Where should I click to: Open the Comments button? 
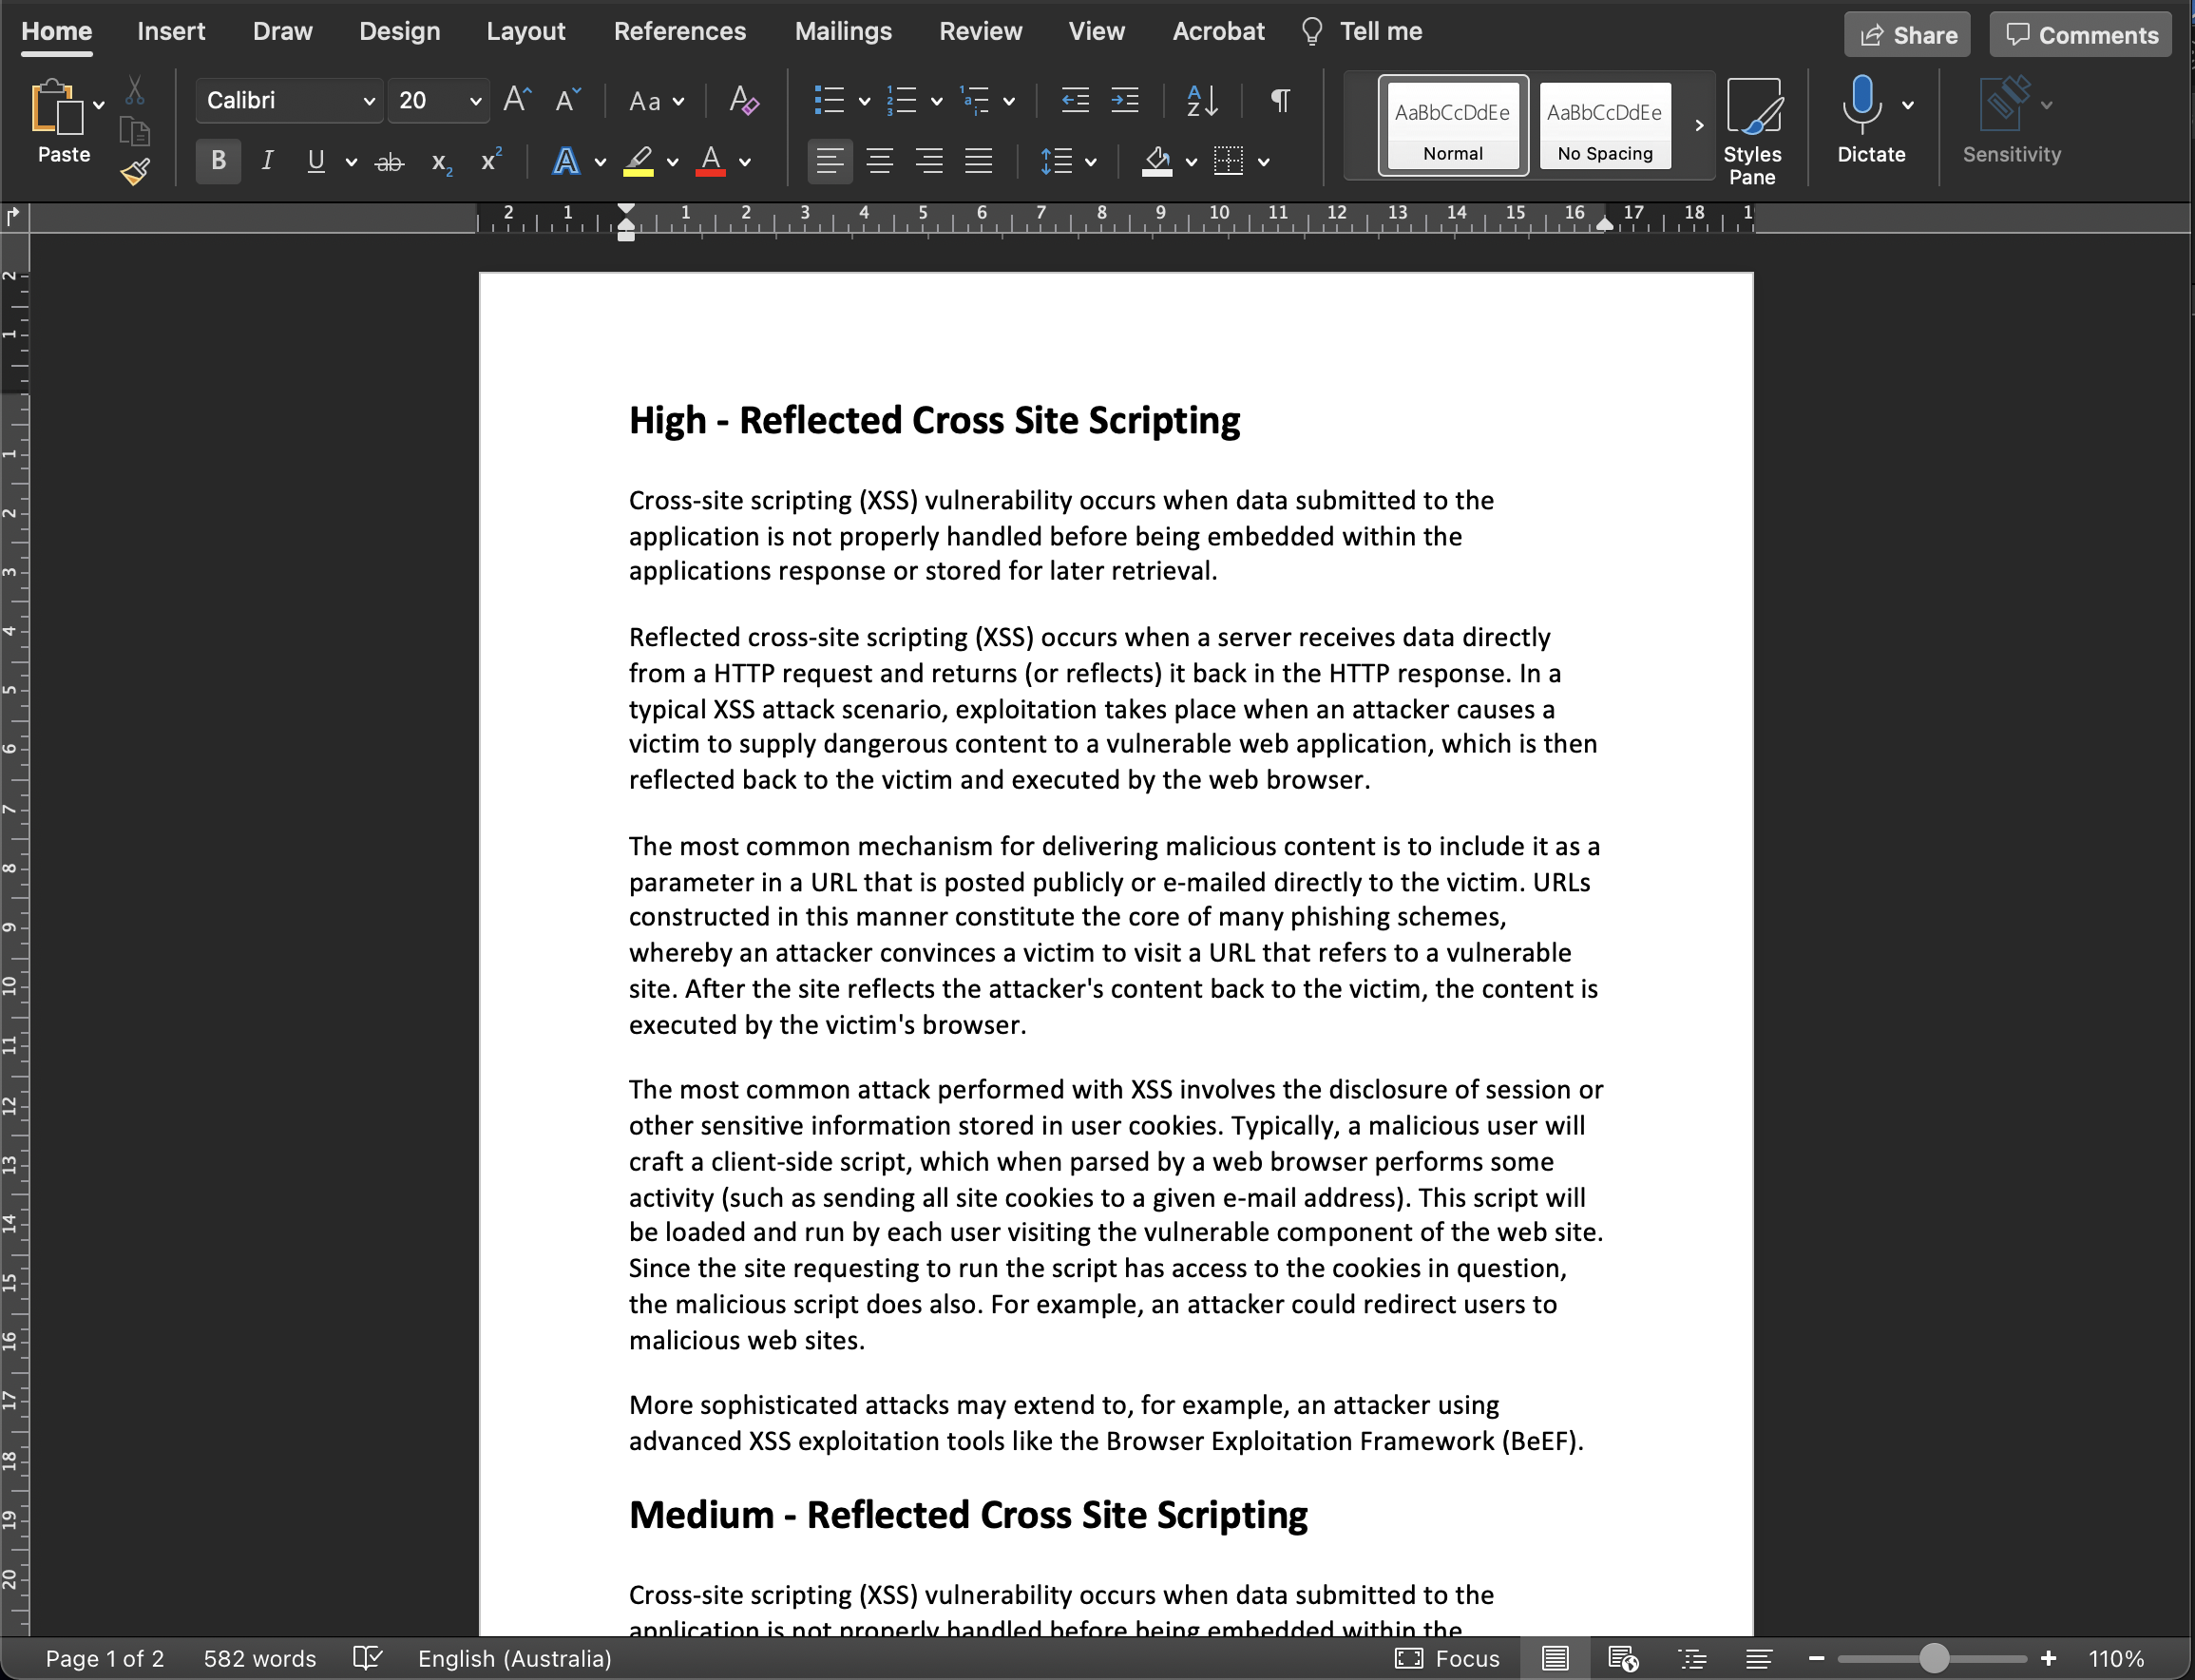[x=2080, y=35]
